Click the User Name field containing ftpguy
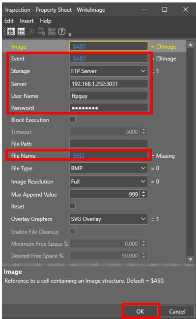Image resolution: width=196 pixels, height=319 pixels. (x=109, y=96)
